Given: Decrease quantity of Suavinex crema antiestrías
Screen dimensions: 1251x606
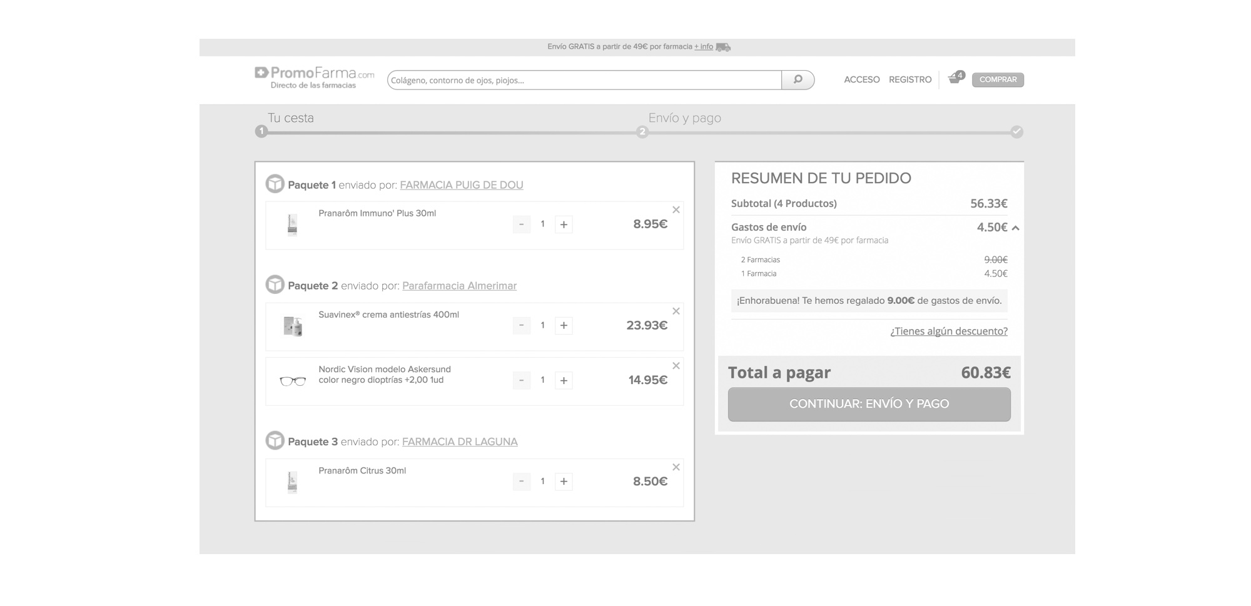Looking at the screenshot, I should (522, 325).
